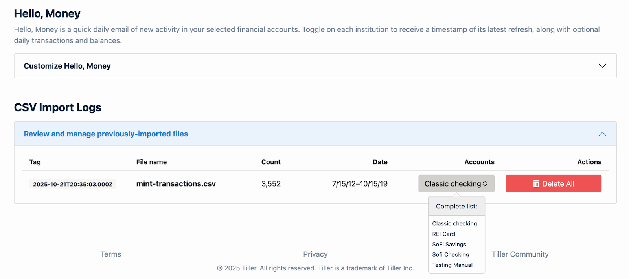This screenshot has height=279, width=629.
Task: Choose REI Card from the accounts list
Action: pos(443,234)
